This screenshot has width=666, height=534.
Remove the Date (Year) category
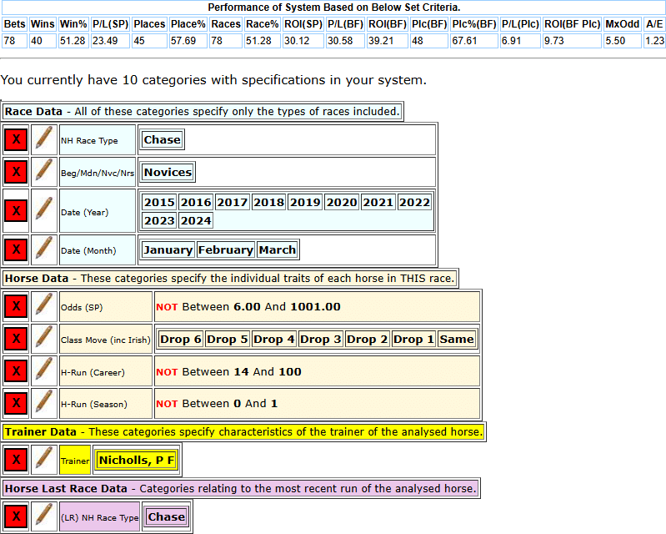point(16,211)
